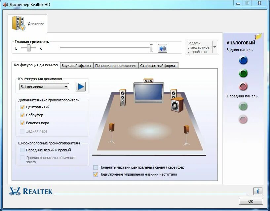Enable Передние левый и правый checkbox

pos(22,150)
